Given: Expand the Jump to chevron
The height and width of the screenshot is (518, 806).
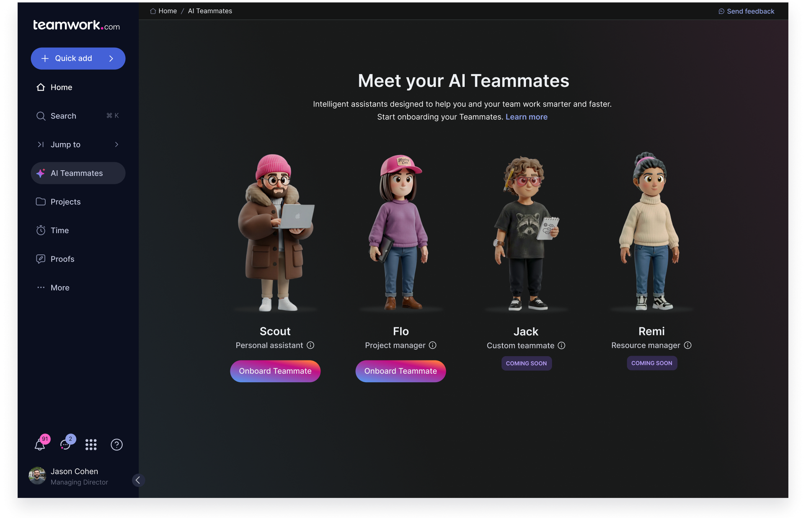Looking at the screenshot, I should pos(116,145).
